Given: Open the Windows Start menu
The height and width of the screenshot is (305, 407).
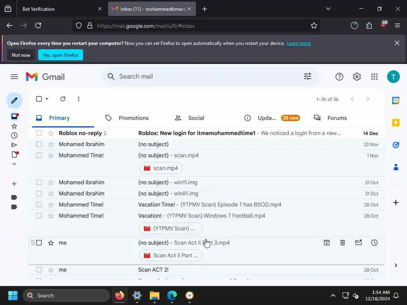Looking at the screenshot, I should [13, 295].
